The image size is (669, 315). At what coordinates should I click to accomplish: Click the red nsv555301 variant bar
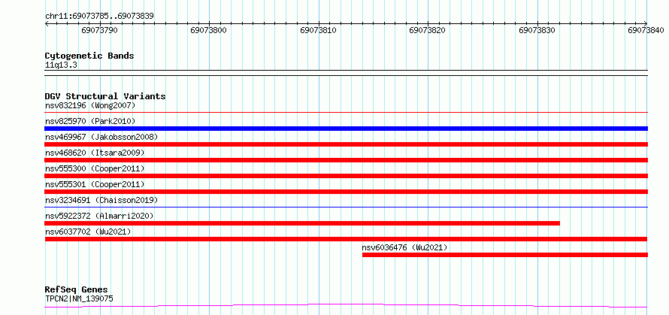coord(346,192)
